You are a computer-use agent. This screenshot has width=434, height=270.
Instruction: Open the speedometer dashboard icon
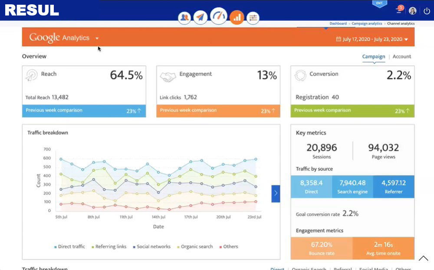tap(218, 16)
